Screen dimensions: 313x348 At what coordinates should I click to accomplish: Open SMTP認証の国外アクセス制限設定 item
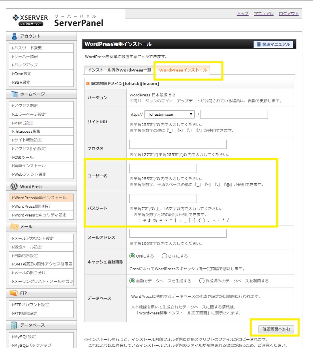click(x=41, y=264)
